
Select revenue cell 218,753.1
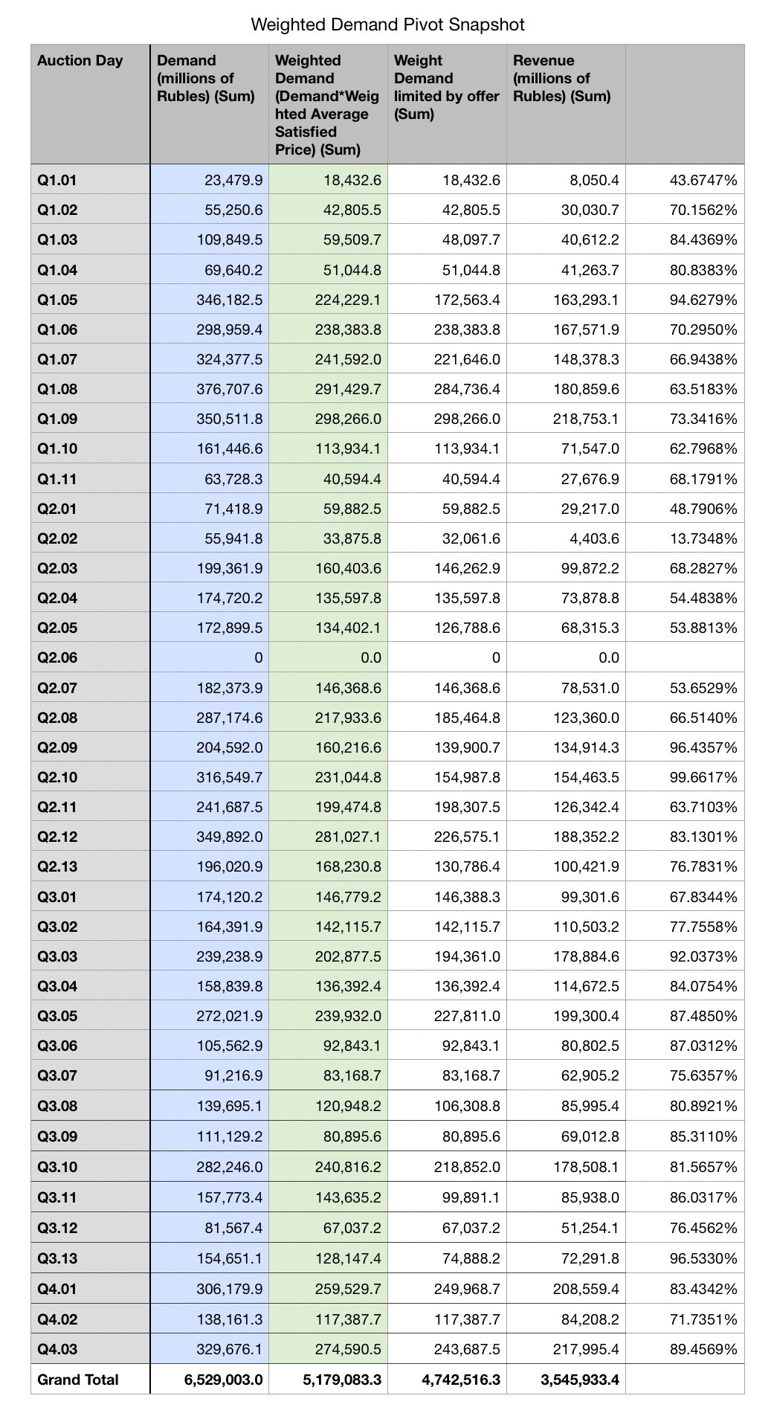click(x=567, y=419)
